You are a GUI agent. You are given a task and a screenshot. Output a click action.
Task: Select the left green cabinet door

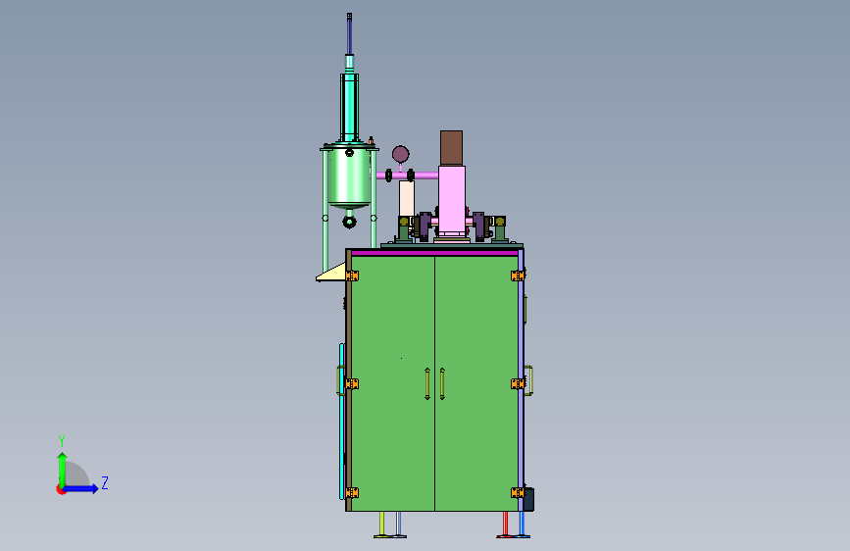click(x=393, y=383)
